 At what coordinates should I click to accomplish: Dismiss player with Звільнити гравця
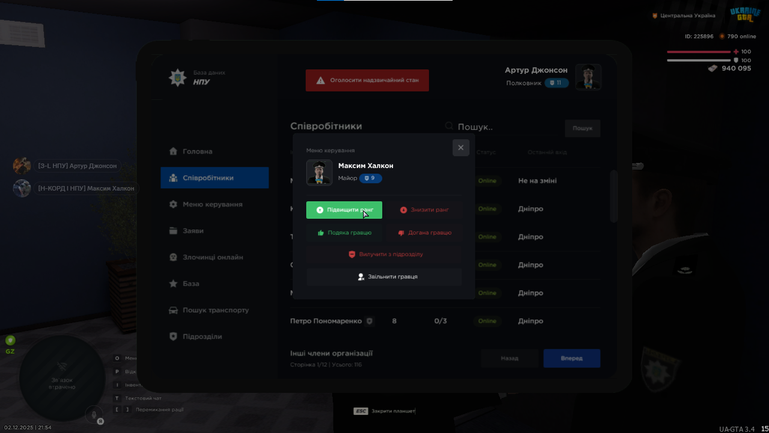coord(384,277)
